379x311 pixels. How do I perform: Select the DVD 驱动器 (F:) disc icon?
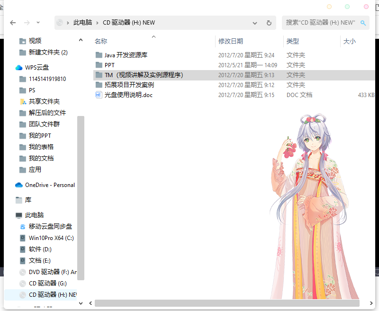click(x=22, y=272)
